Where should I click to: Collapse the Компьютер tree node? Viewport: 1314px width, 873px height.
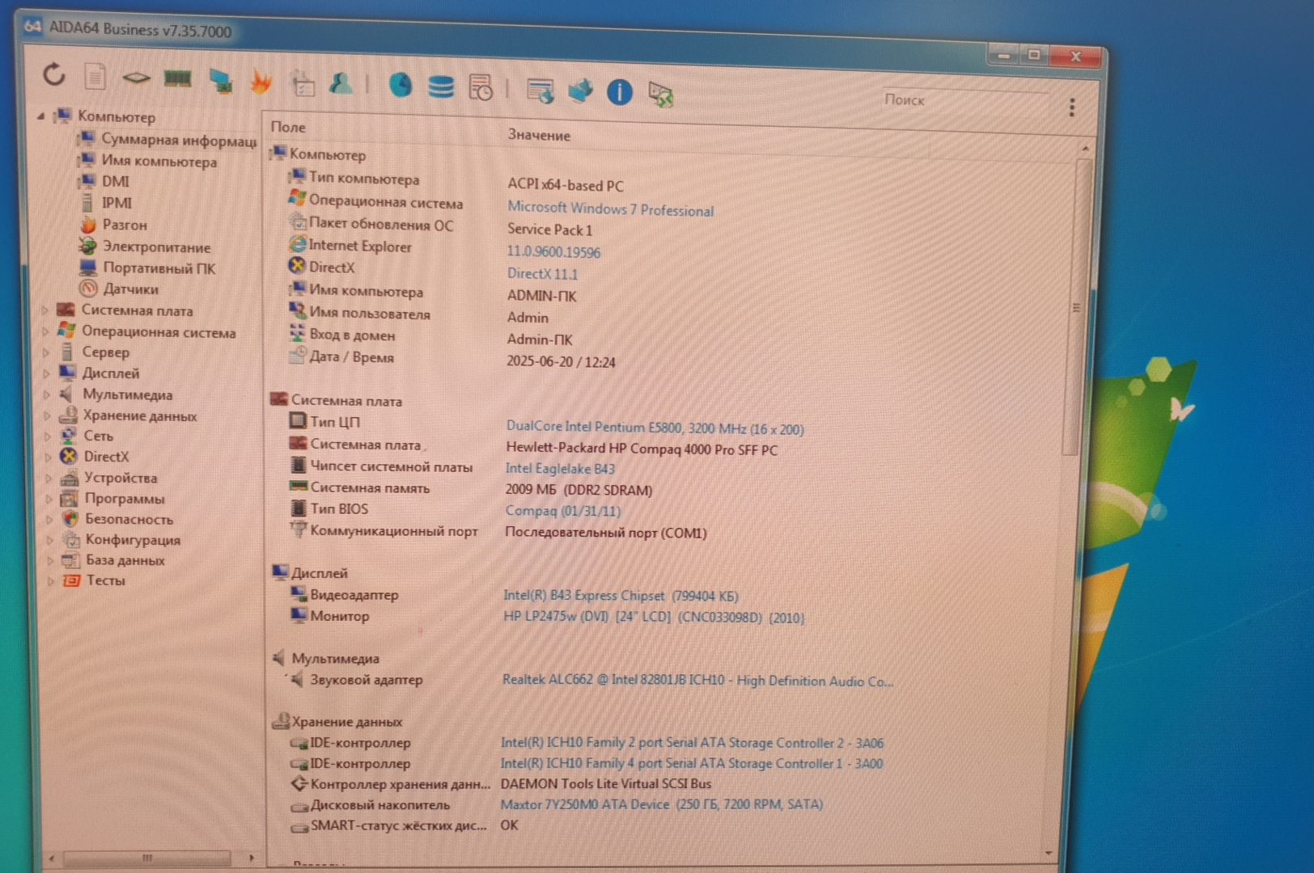point(40,116)
